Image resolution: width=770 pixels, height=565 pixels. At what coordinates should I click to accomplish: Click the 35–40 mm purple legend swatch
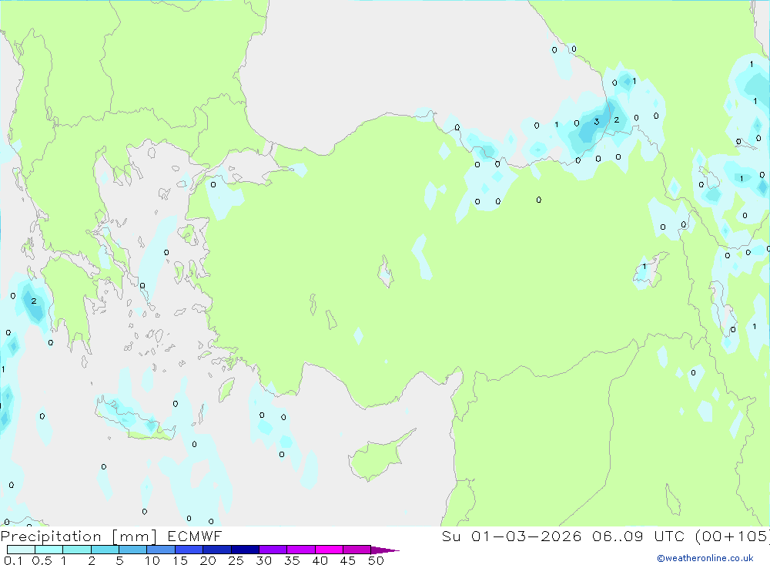pyautogui.click(x=301, y=550)
